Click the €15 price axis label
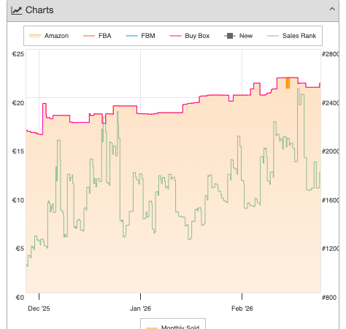The height and width of the screenshot is (329, 346). 18,151
